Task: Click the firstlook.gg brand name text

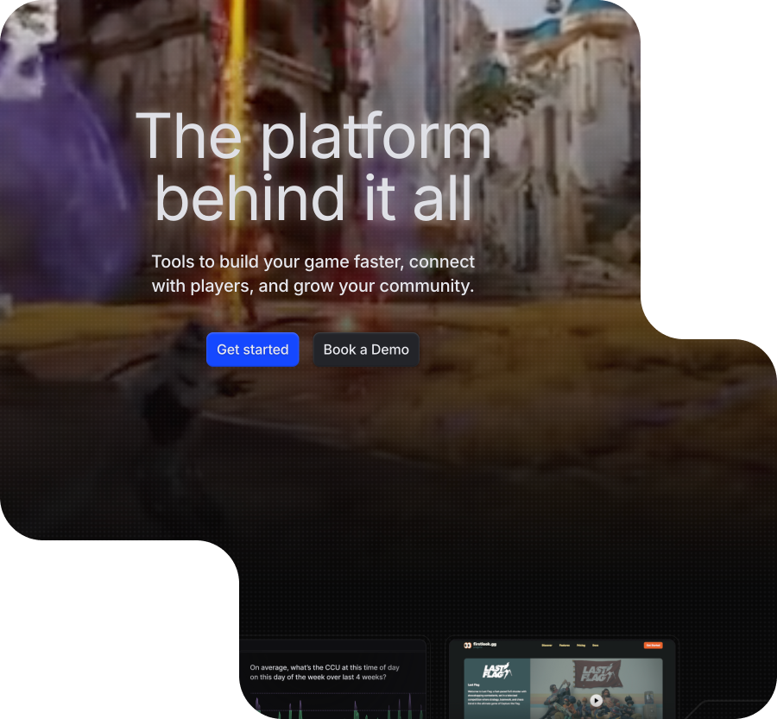Action: coord(485,644)
